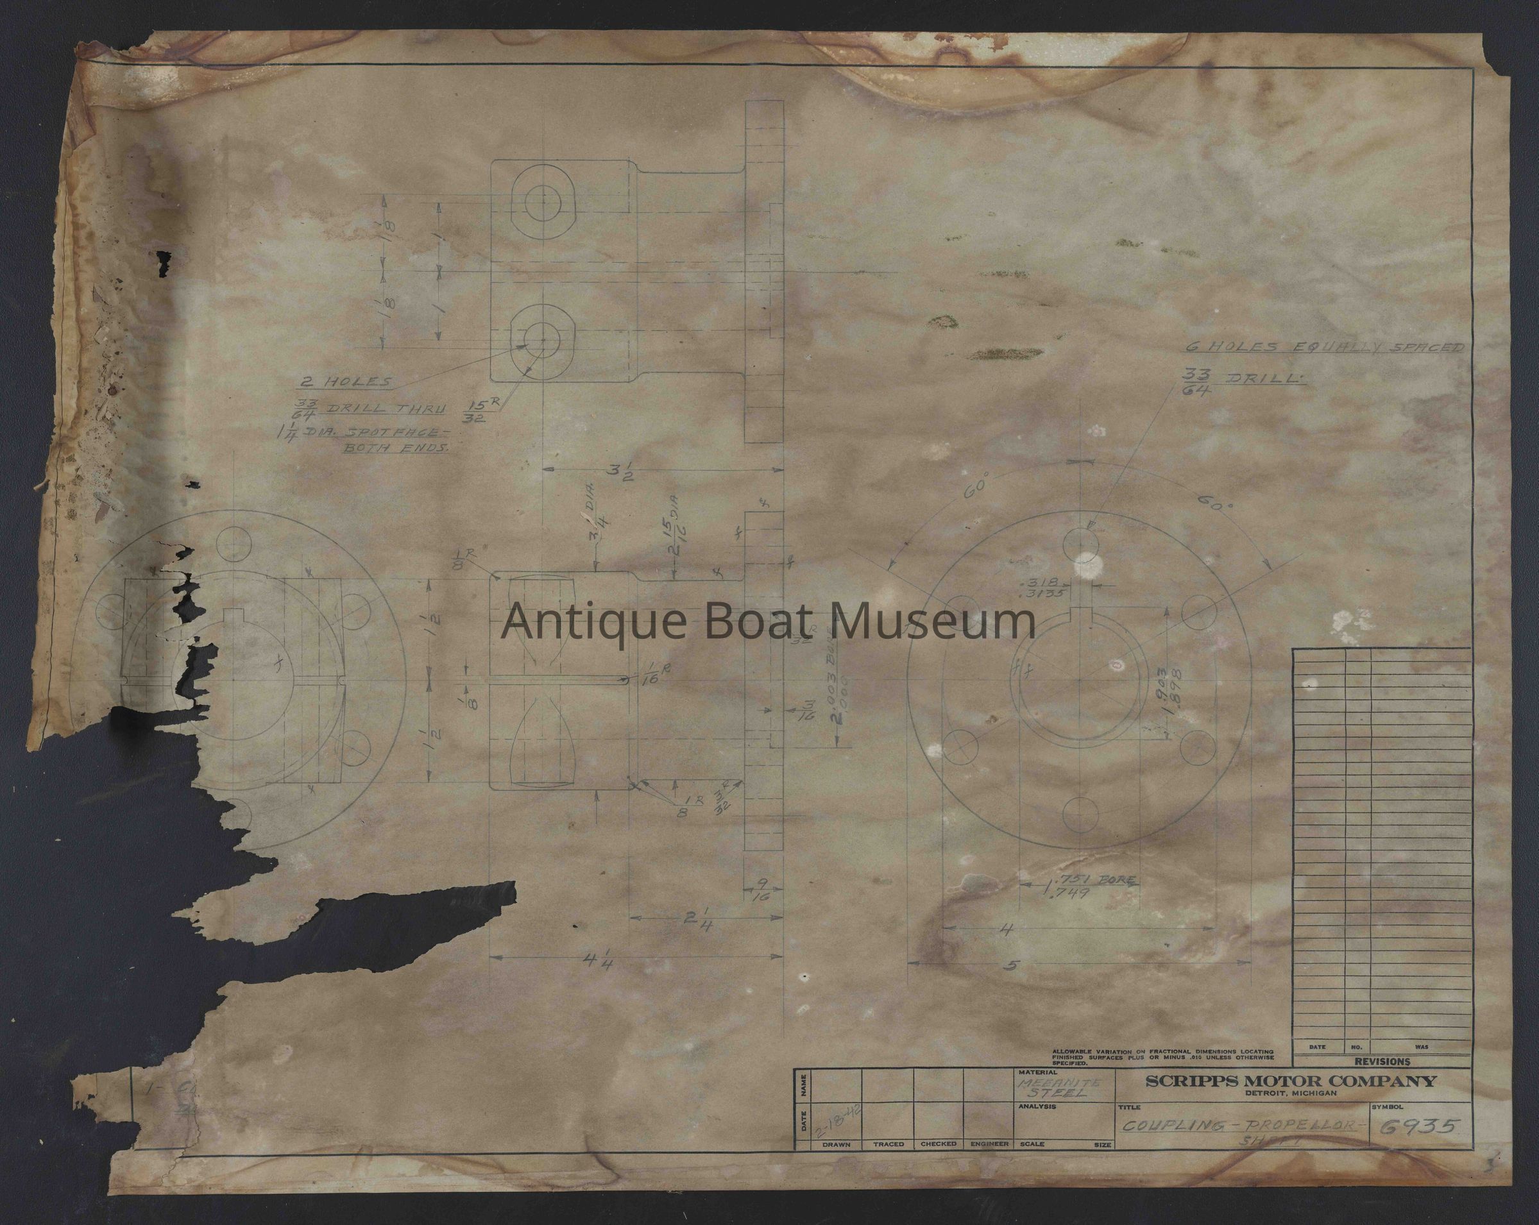
Task: Click the top bolt hole on right flange
Action: pos(1081,546)
